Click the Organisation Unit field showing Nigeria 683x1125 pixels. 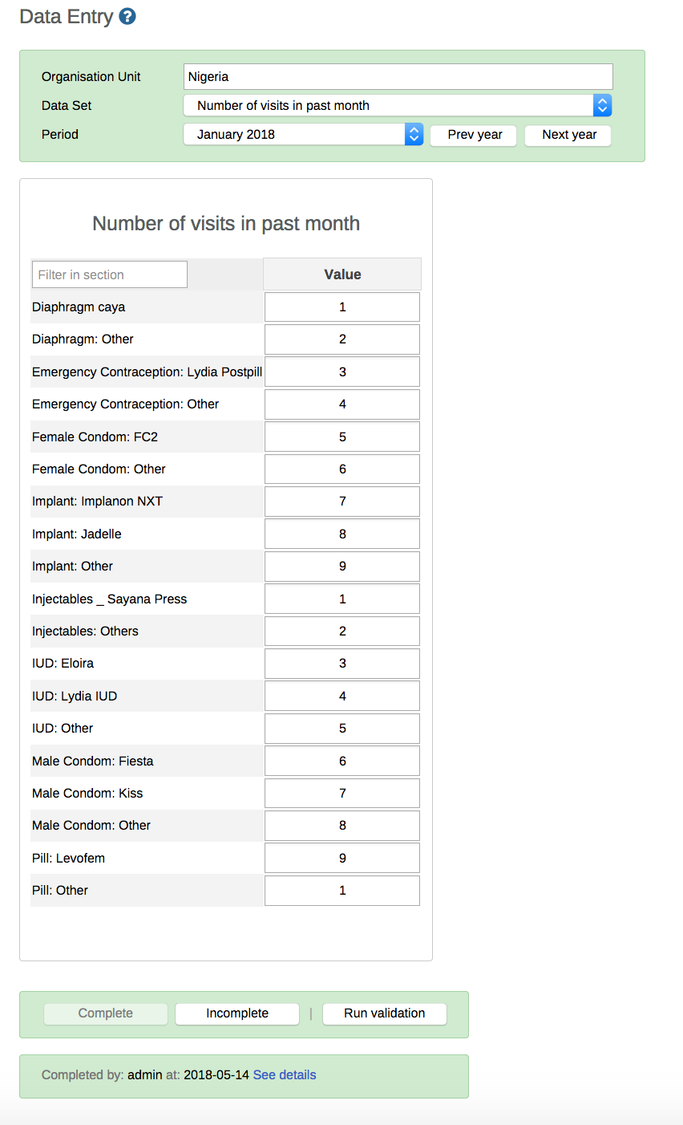[x=398, y=77]
